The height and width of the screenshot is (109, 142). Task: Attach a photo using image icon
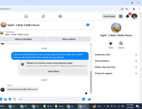(5, 99)
